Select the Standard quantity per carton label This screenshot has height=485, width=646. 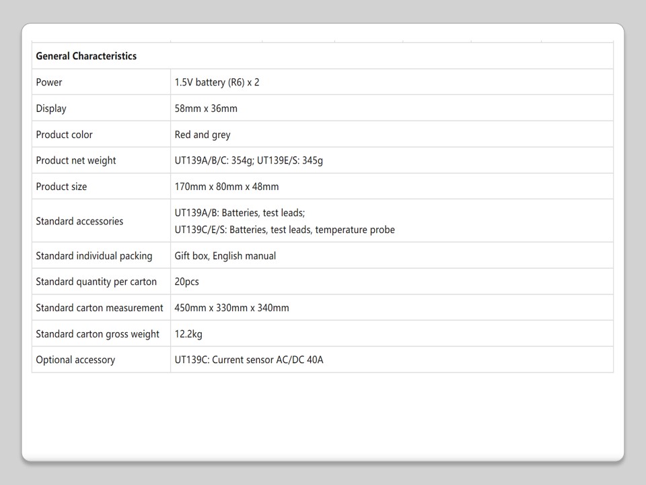pyautogui.click(x=96, y=282)
